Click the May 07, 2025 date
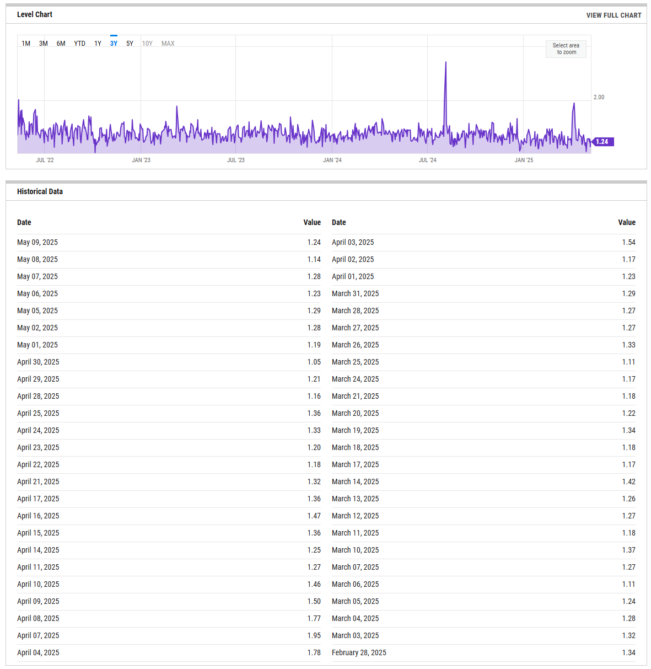This screenshot has height=669, width=651. 37,276
